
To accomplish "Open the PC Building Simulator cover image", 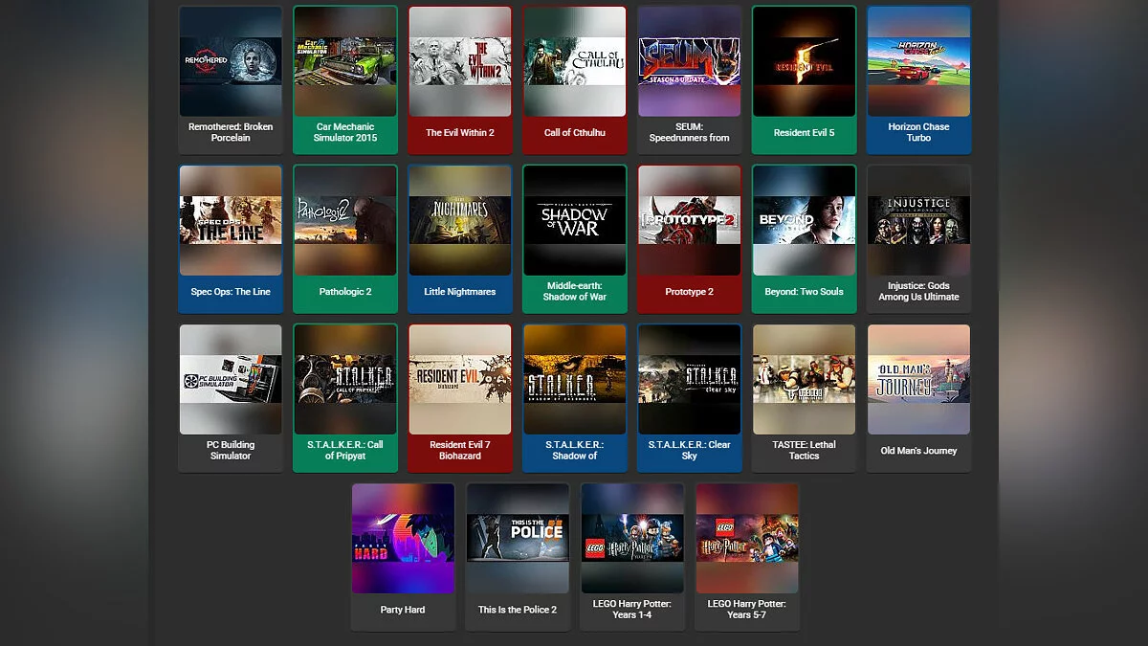I will [x=231, y=379].
